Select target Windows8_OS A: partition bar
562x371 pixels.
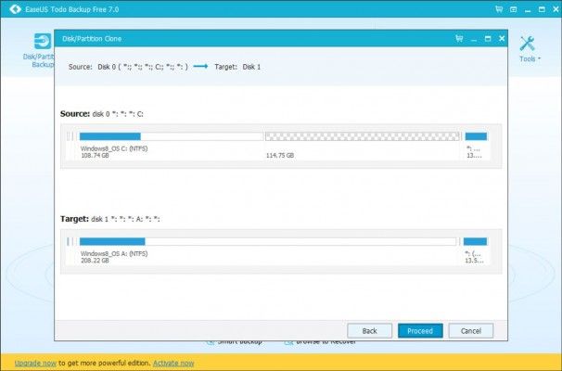point(268,241)
